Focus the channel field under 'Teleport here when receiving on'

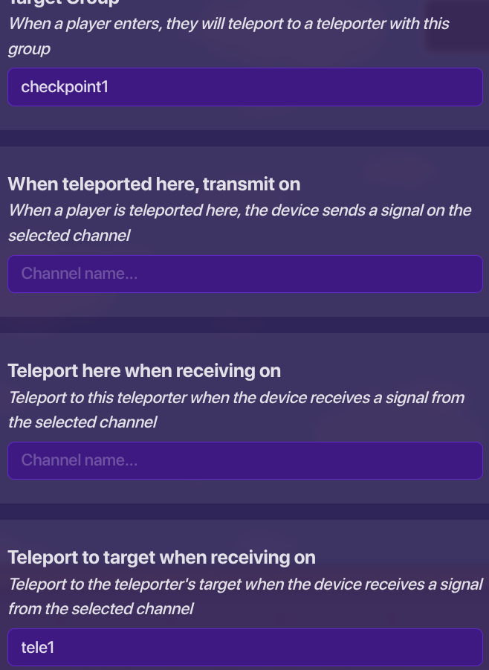point(244,460)
